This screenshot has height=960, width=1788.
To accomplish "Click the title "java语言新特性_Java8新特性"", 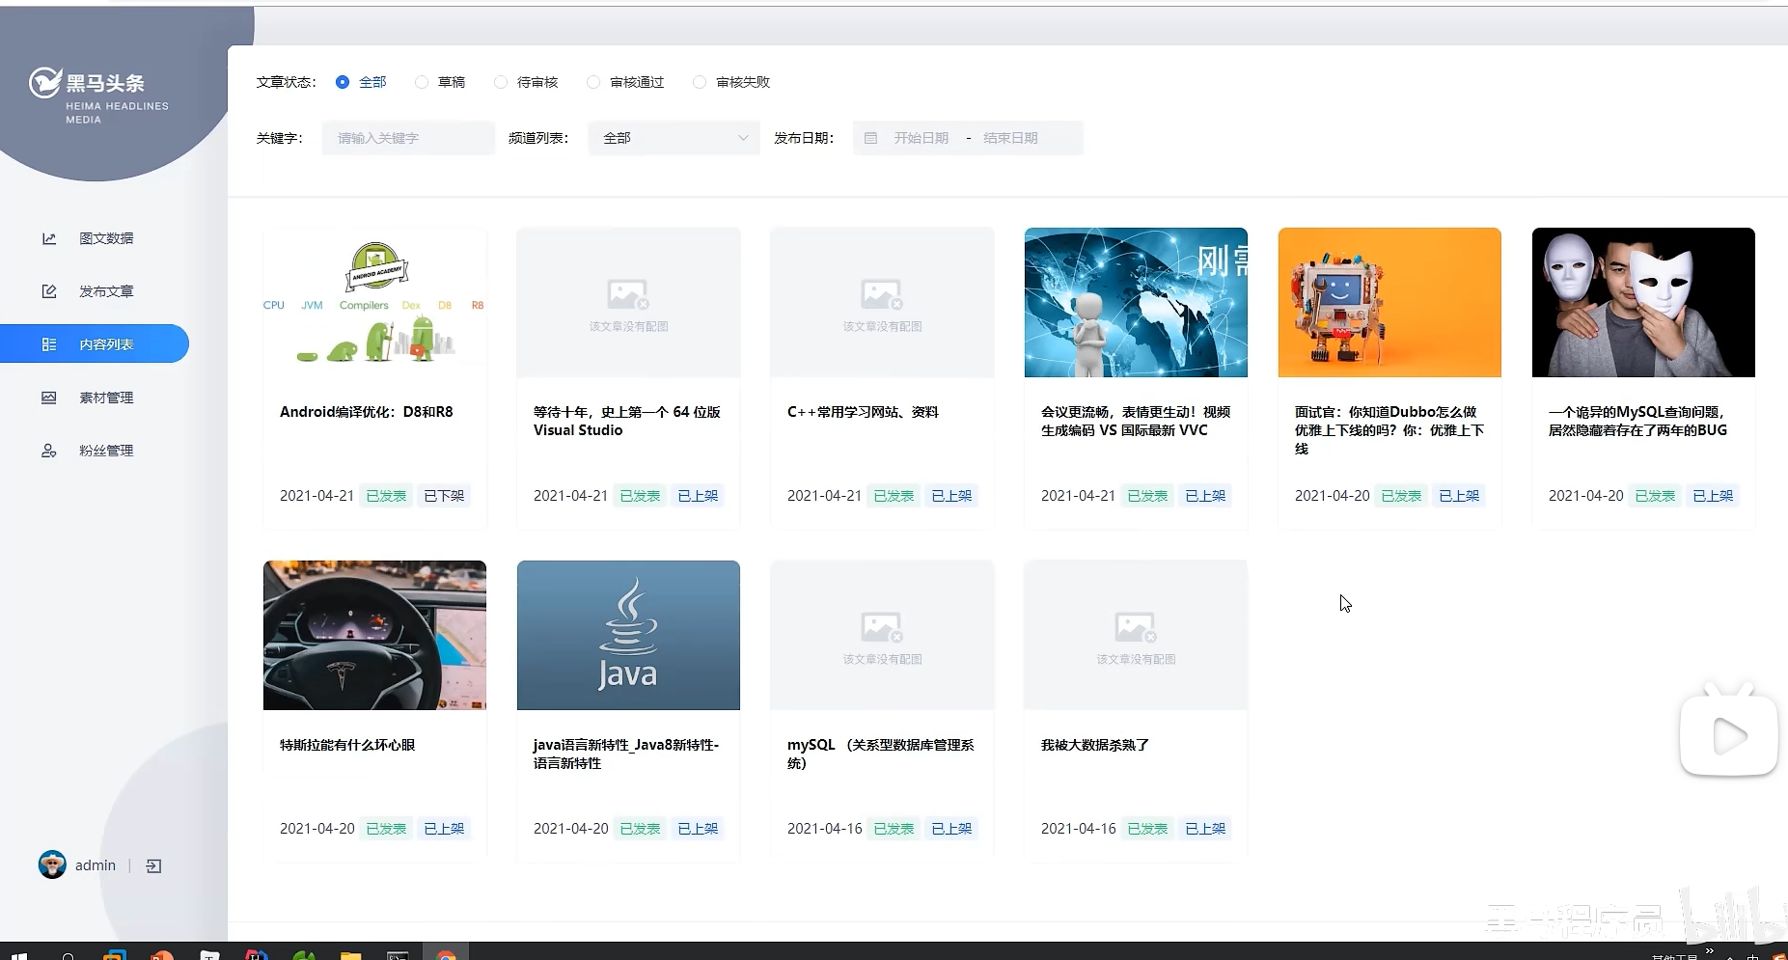I will 626,754.
